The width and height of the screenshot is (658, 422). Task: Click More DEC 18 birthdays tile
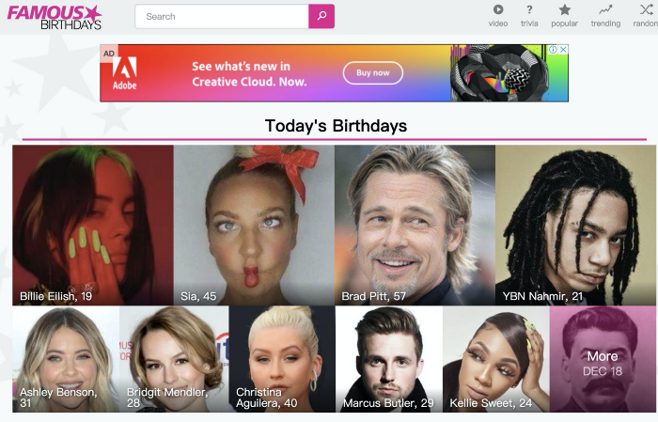603,359
